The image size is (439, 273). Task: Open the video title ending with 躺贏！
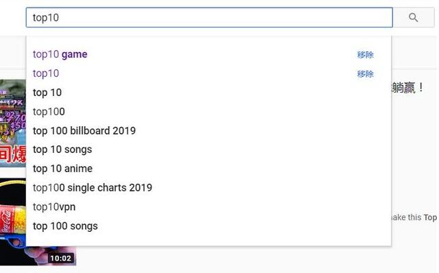407,88
